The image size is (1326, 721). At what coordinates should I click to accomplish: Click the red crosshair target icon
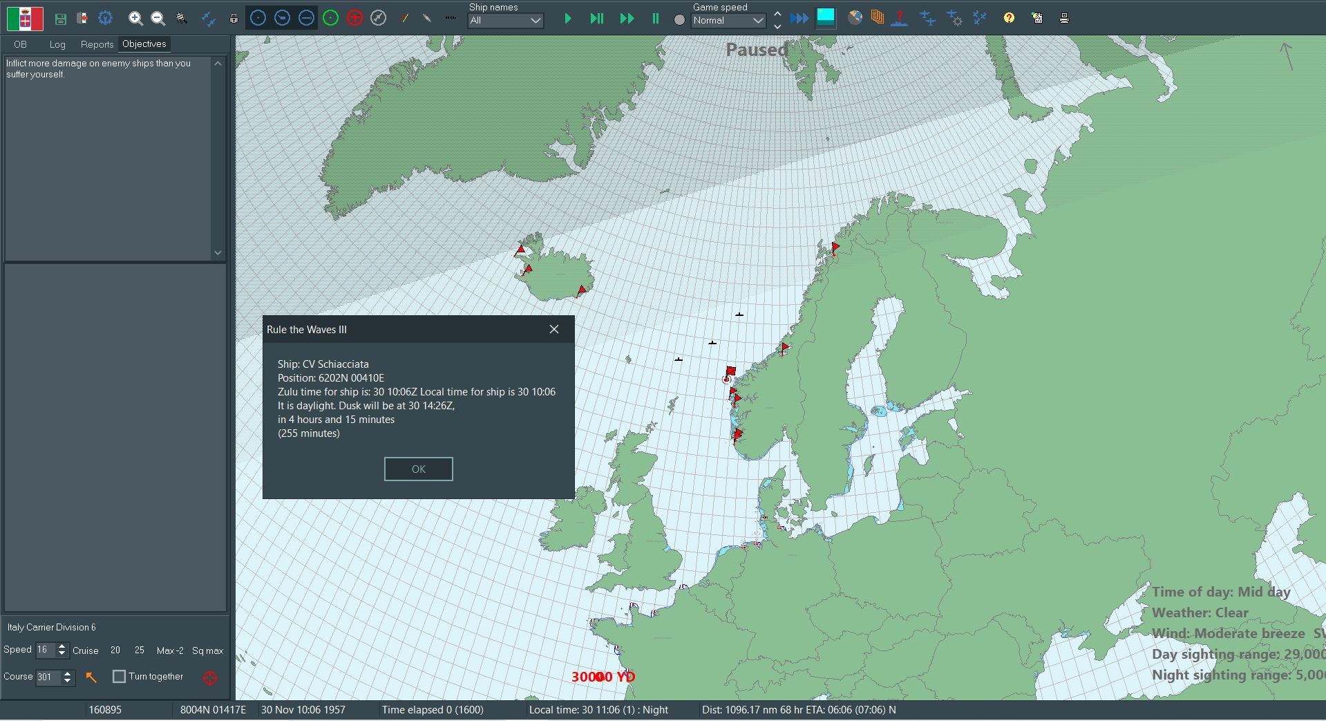210,677
